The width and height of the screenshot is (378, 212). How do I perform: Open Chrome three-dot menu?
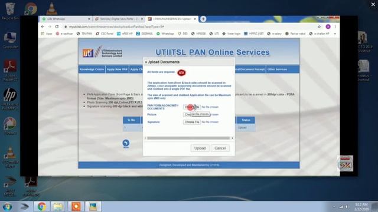pyautogui.click(x=335, y=26)
